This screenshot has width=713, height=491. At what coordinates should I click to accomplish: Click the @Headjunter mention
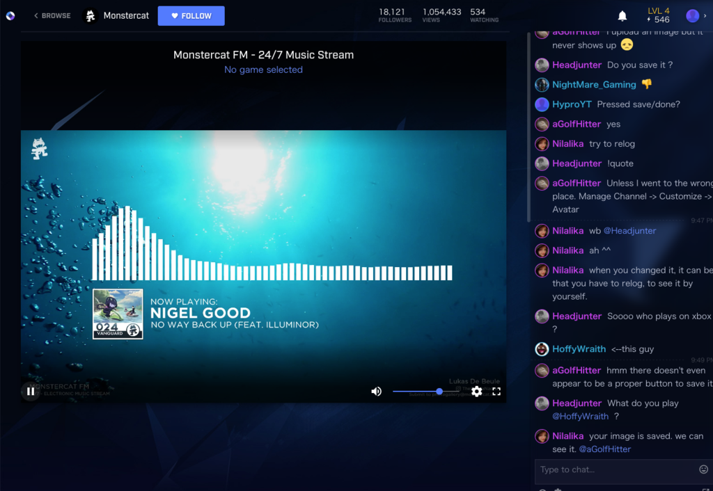[x=629, y=231]
